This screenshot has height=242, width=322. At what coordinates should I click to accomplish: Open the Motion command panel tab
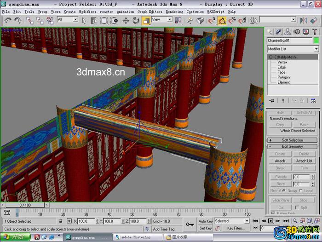297,32
